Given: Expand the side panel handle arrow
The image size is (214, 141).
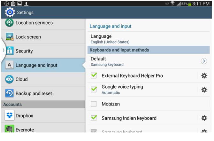Looking at the screenshot, I should click(4, 50).
